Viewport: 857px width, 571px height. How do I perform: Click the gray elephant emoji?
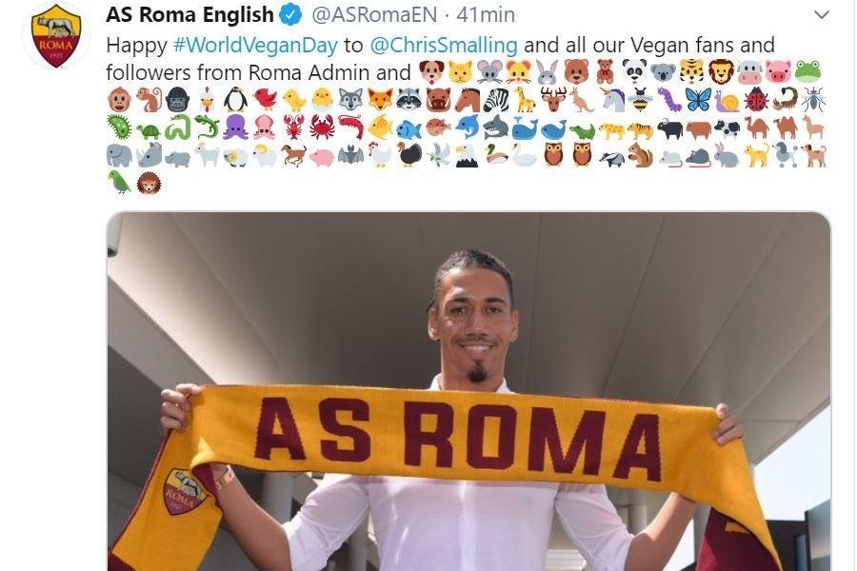pyautogui.click(x=119, y=155)
